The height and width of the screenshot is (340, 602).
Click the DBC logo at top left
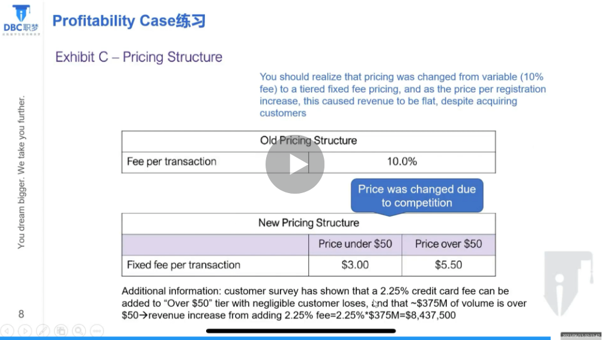click(x=21, y=20)
